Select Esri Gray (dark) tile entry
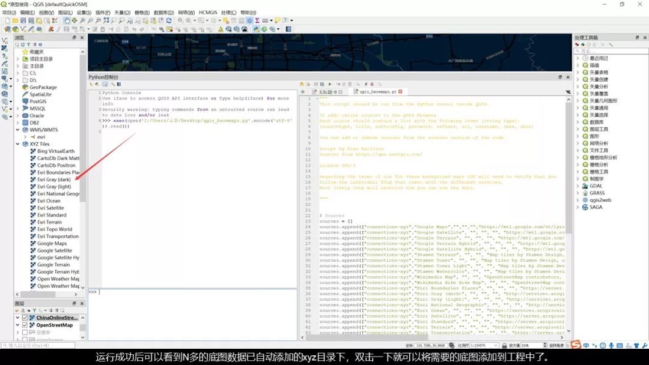Screen dimensions: 649x365 click(54, 179)
